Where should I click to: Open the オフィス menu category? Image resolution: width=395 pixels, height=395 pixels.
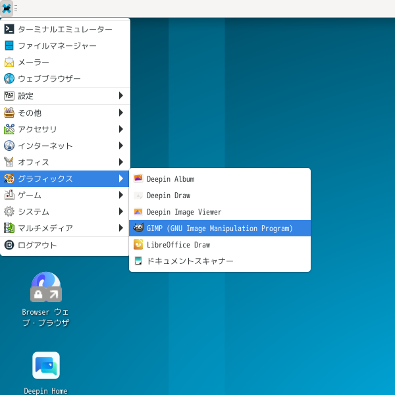tap(34, 162)
